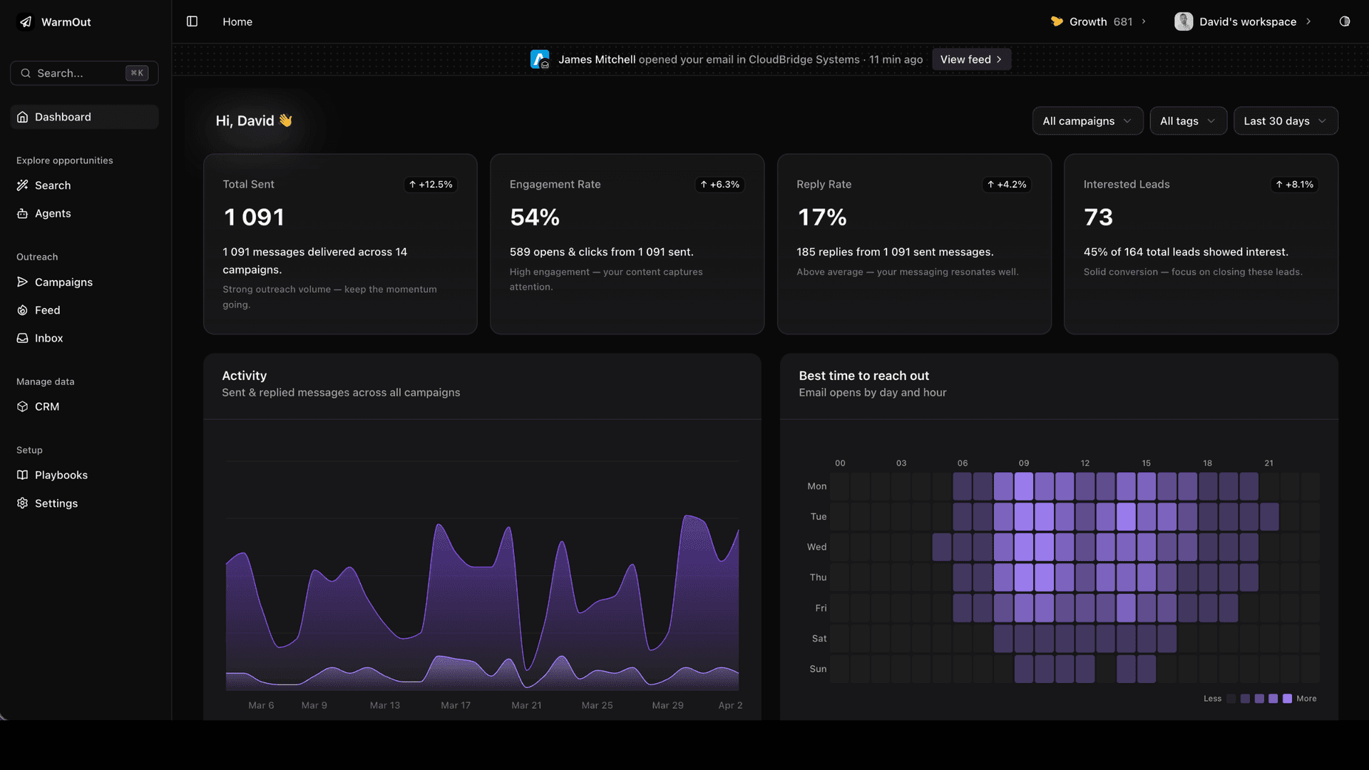Click the WarmOut rocket logo
Viewport: 1369px width, 770px height.
[x=26, y=21]
